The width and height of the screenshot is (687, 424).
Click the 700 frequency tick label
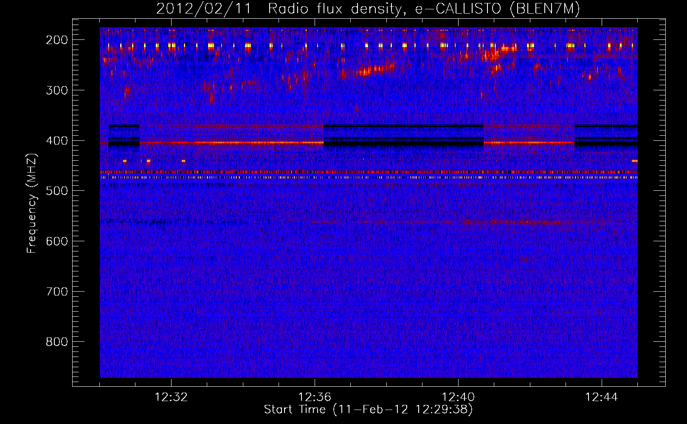(57, 292)
